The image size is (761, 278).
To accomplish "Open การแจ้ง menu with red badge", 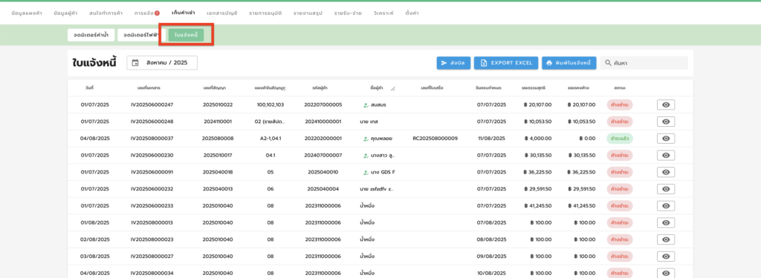I will pos(147,13).
